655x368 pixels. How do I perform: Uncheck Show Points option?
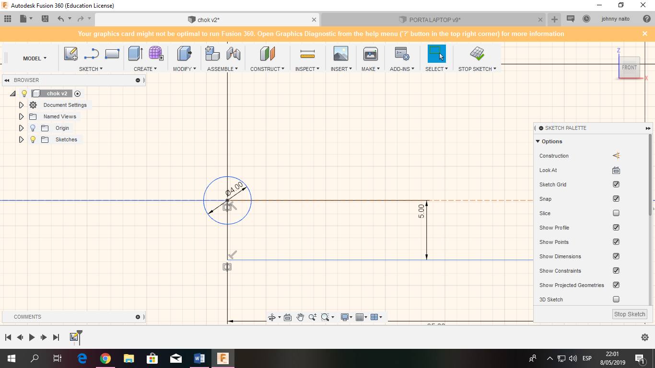click(x=616, y=242)
